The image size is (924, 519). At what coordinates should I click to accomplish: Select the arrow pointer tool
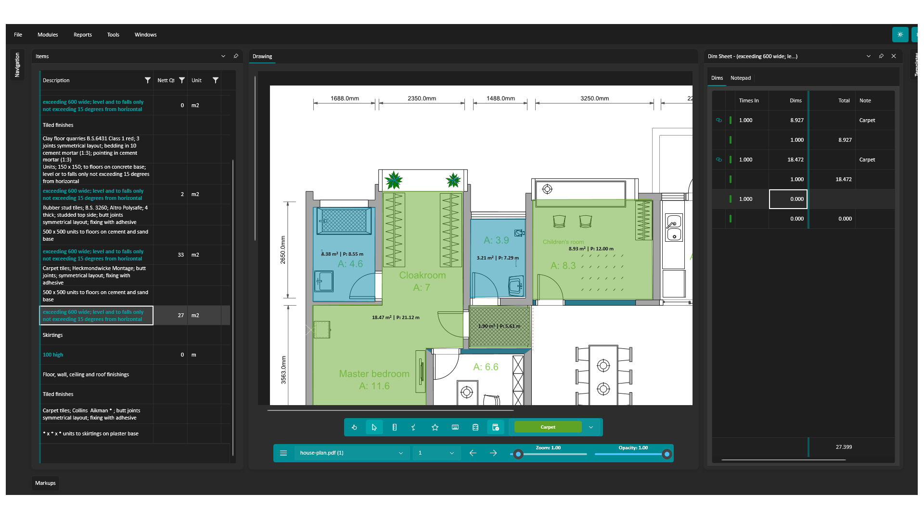[x=374, y=427]
